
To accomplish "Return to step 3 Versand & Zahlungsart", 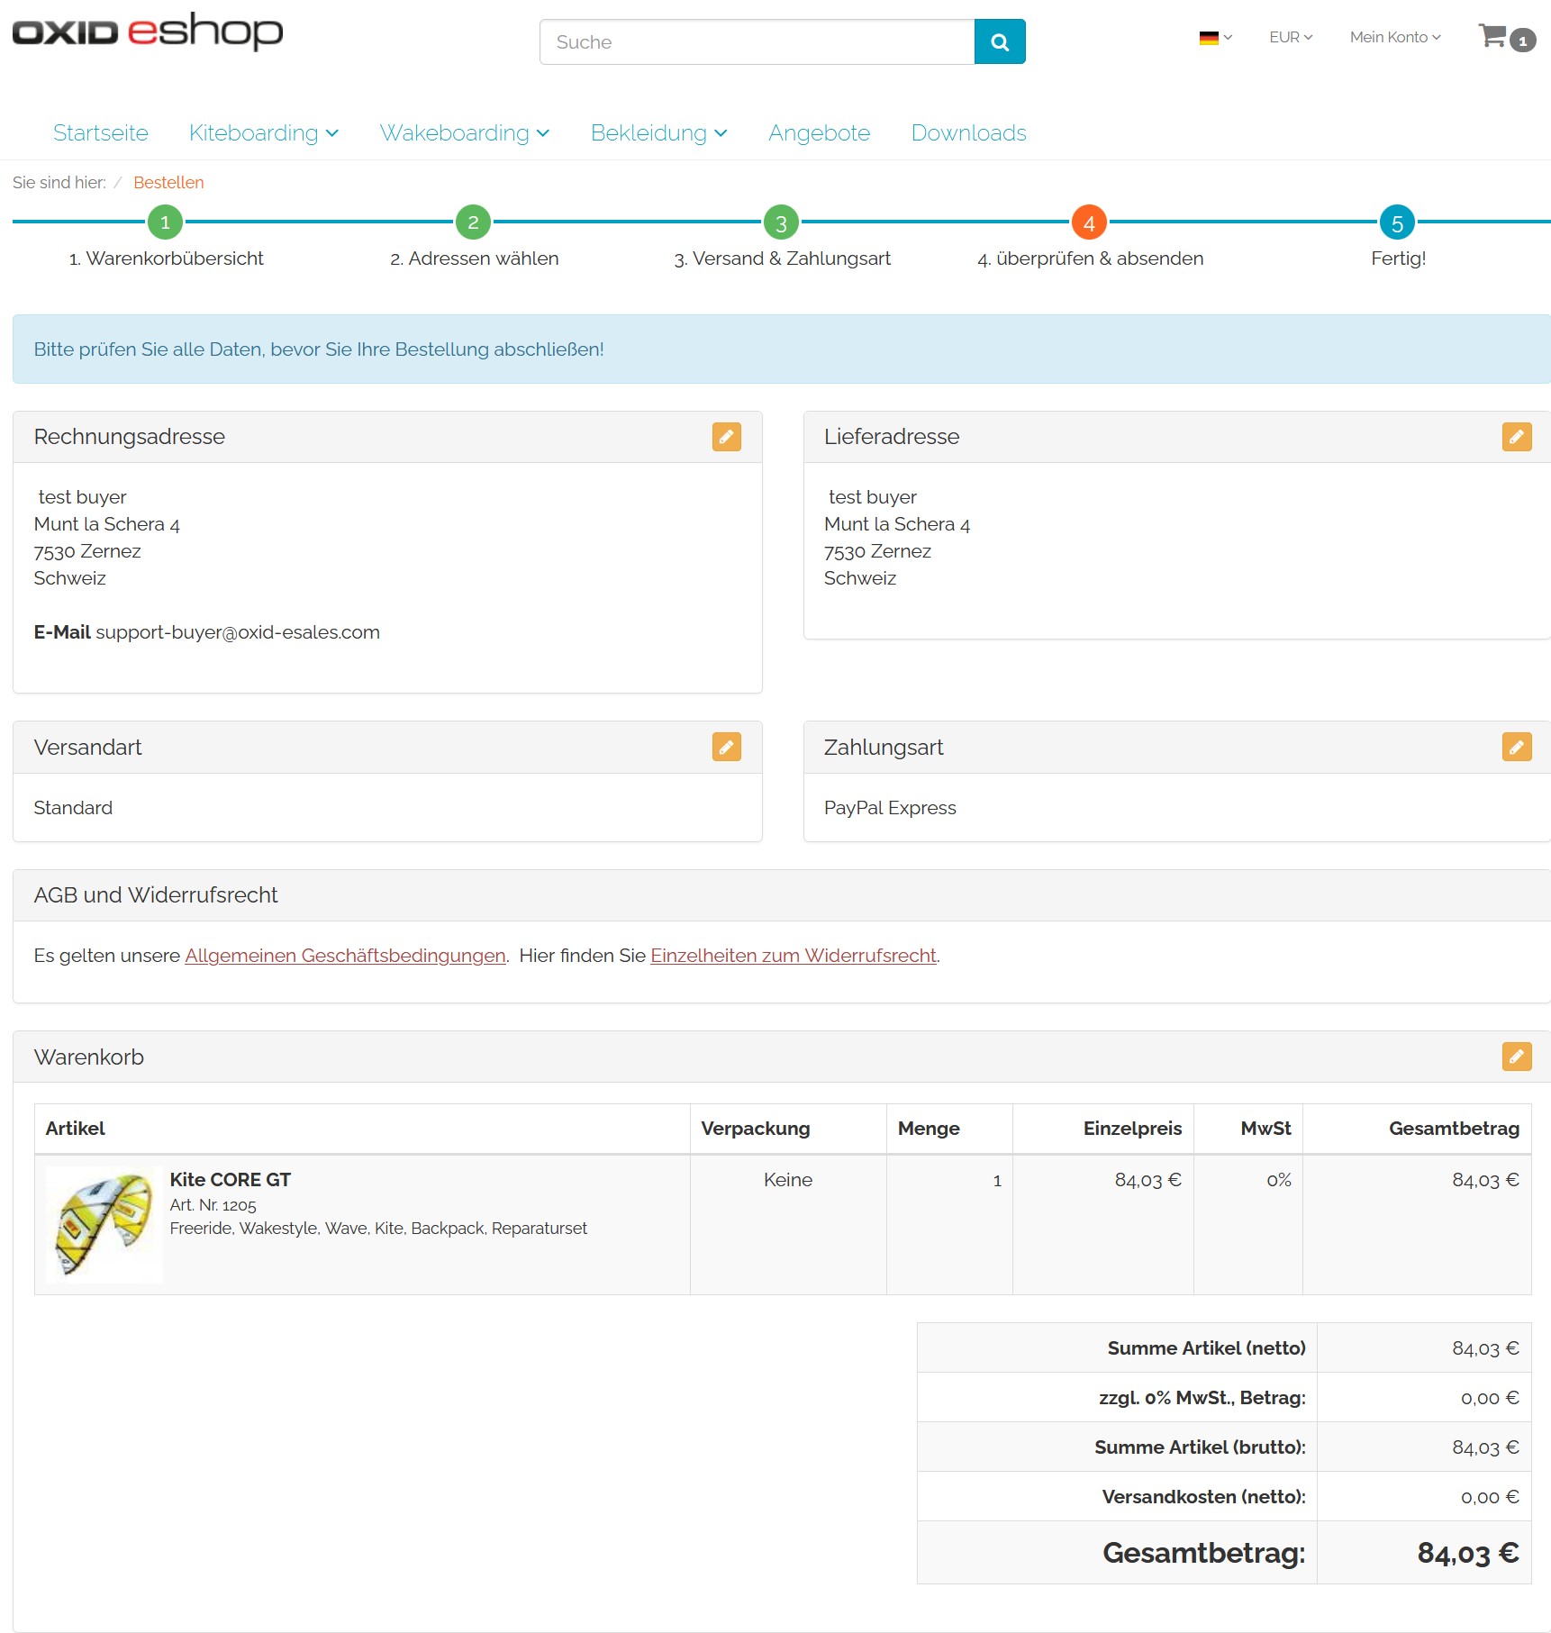I will (781, 222).
